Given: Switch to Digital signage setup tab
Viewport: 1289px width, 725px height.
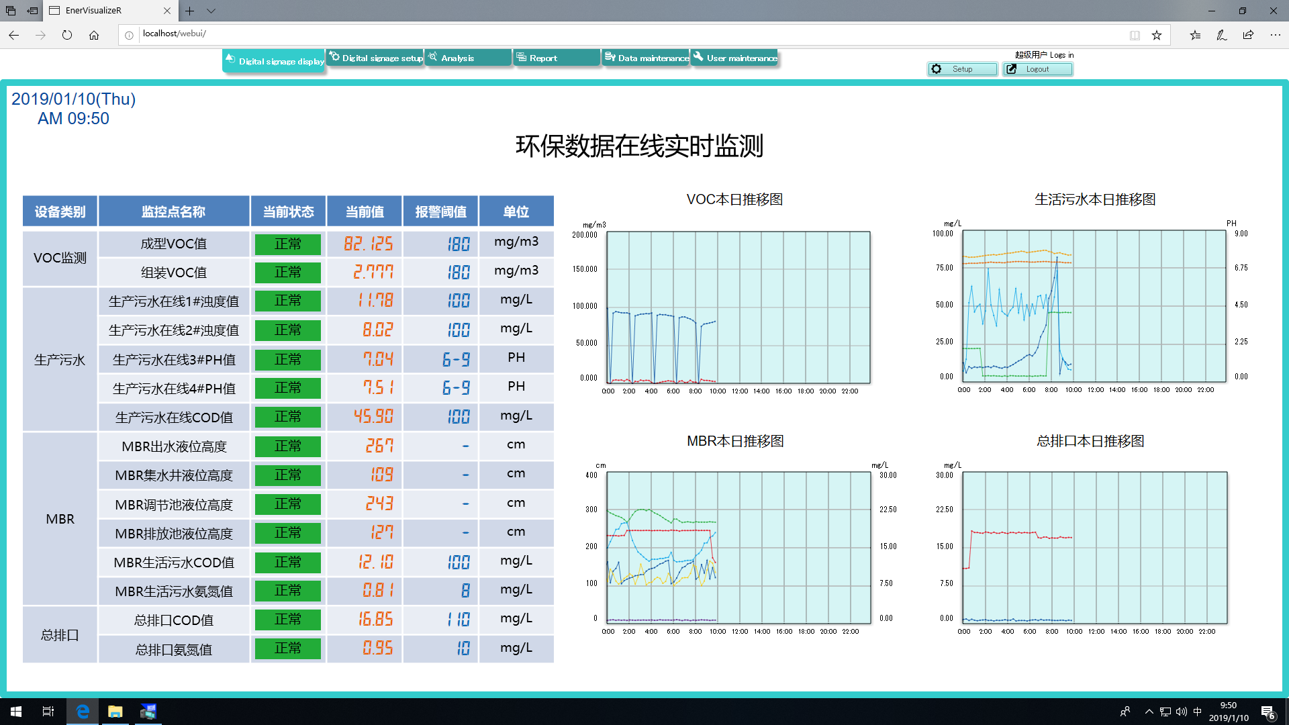Looking at the screenshot, I should coord(376,58).
